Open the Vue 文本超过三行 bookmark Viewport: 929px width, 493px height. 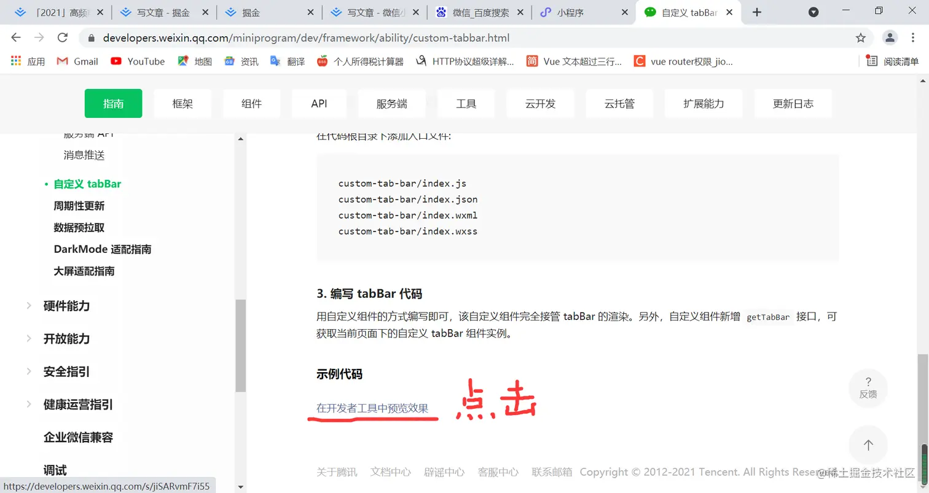coord(574,61)
